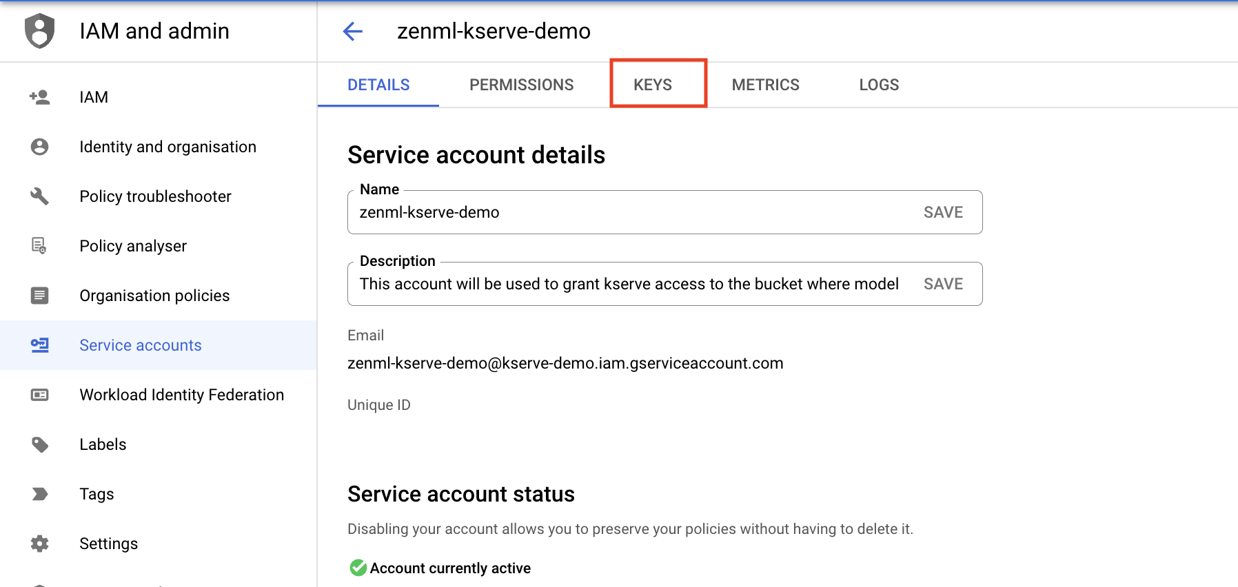Click the 'Email' label
The image size is (1238, 587).
point(365,335)
